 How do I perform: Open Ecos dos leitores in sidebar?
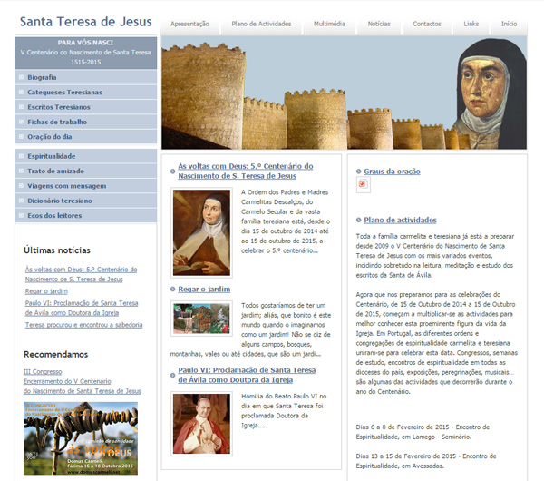coord(86,215)
